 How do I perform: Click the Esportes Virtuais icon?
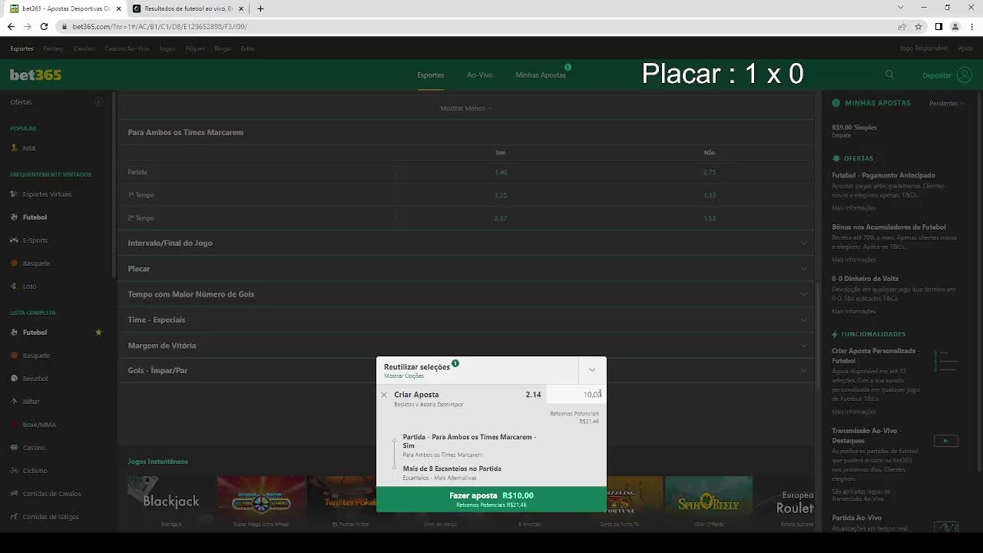(x=14, y=194)
